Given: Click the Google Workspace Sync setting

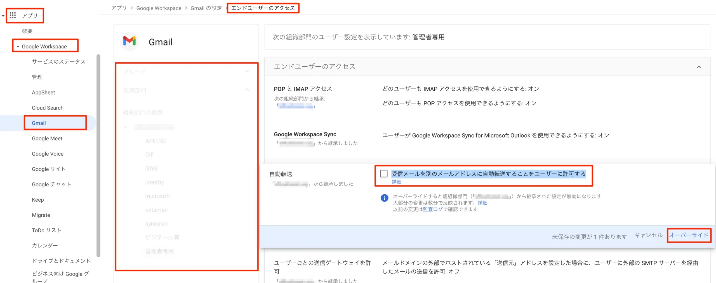Looking at the screenshot, I should coord(305,134).
